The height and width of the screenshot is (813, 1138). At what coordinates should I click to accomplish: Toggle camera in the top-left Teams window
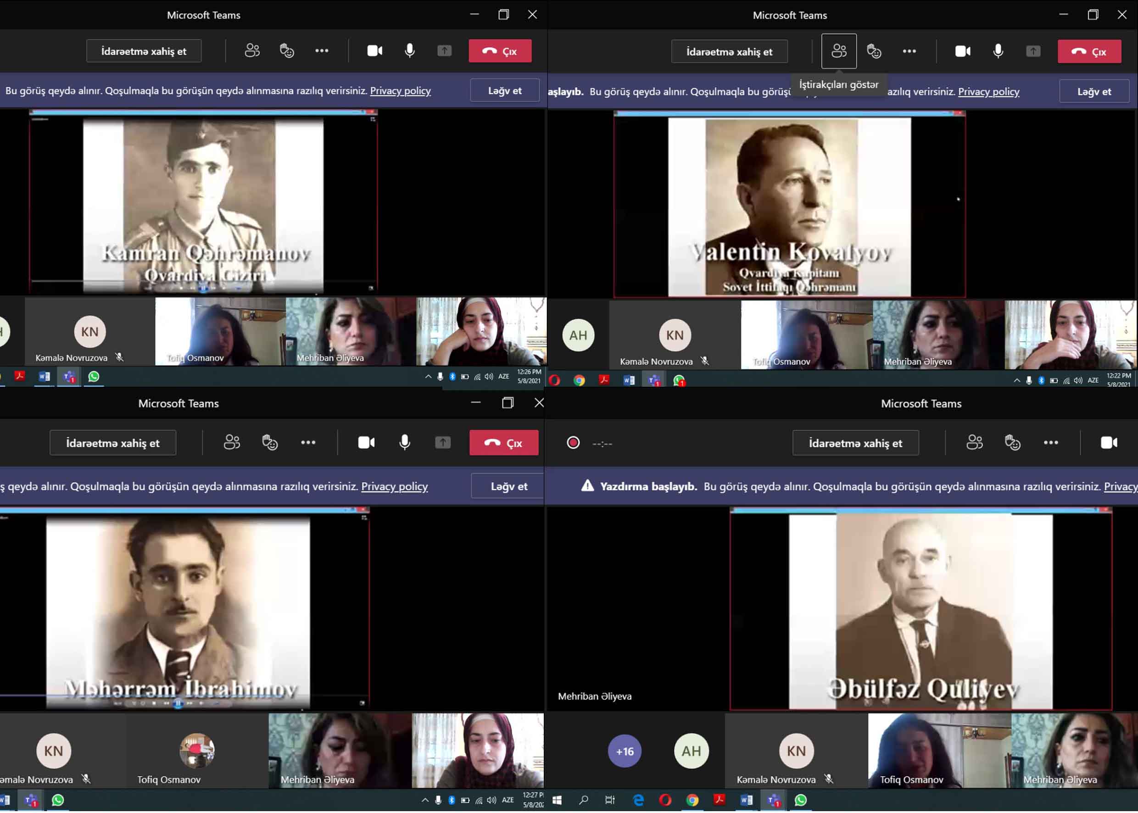[374, 50]
